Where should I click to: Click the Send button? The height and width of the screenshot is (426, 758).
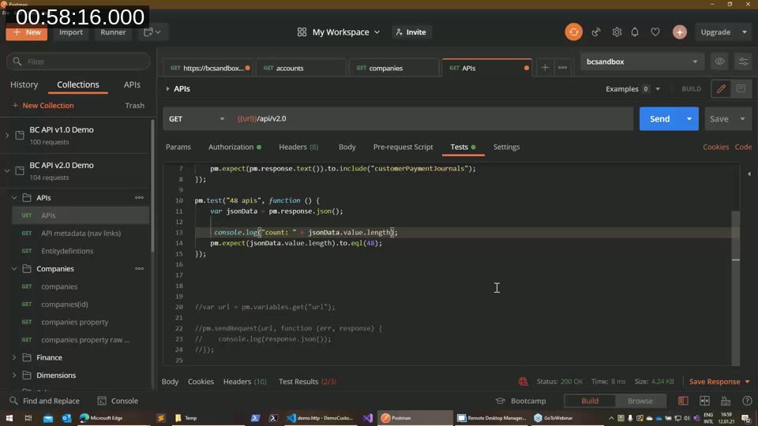pos(659,118)
